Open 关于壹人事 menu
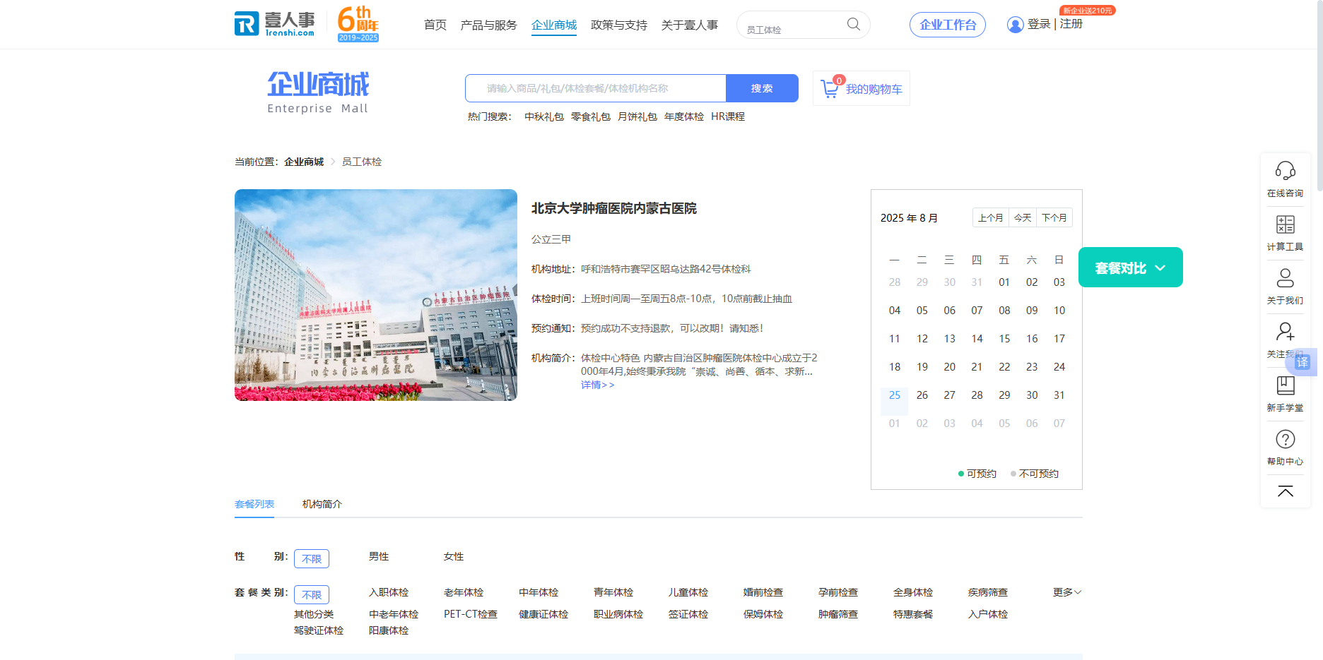This screenshot has width=1323, height=660. 690,25
